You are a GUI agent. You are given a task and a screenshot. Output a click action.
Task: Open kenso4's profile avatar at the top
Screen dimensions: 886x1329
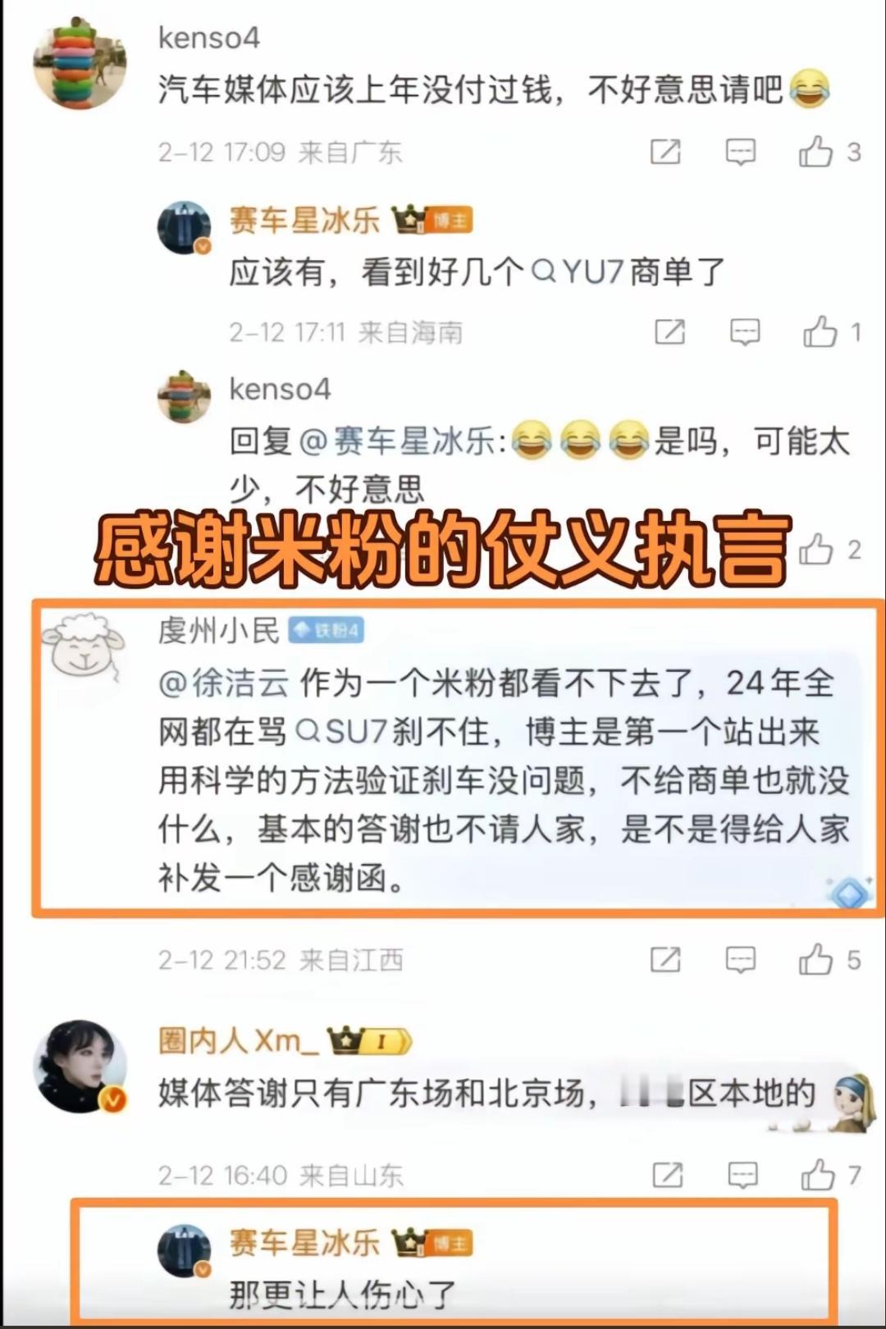[80, 62]
